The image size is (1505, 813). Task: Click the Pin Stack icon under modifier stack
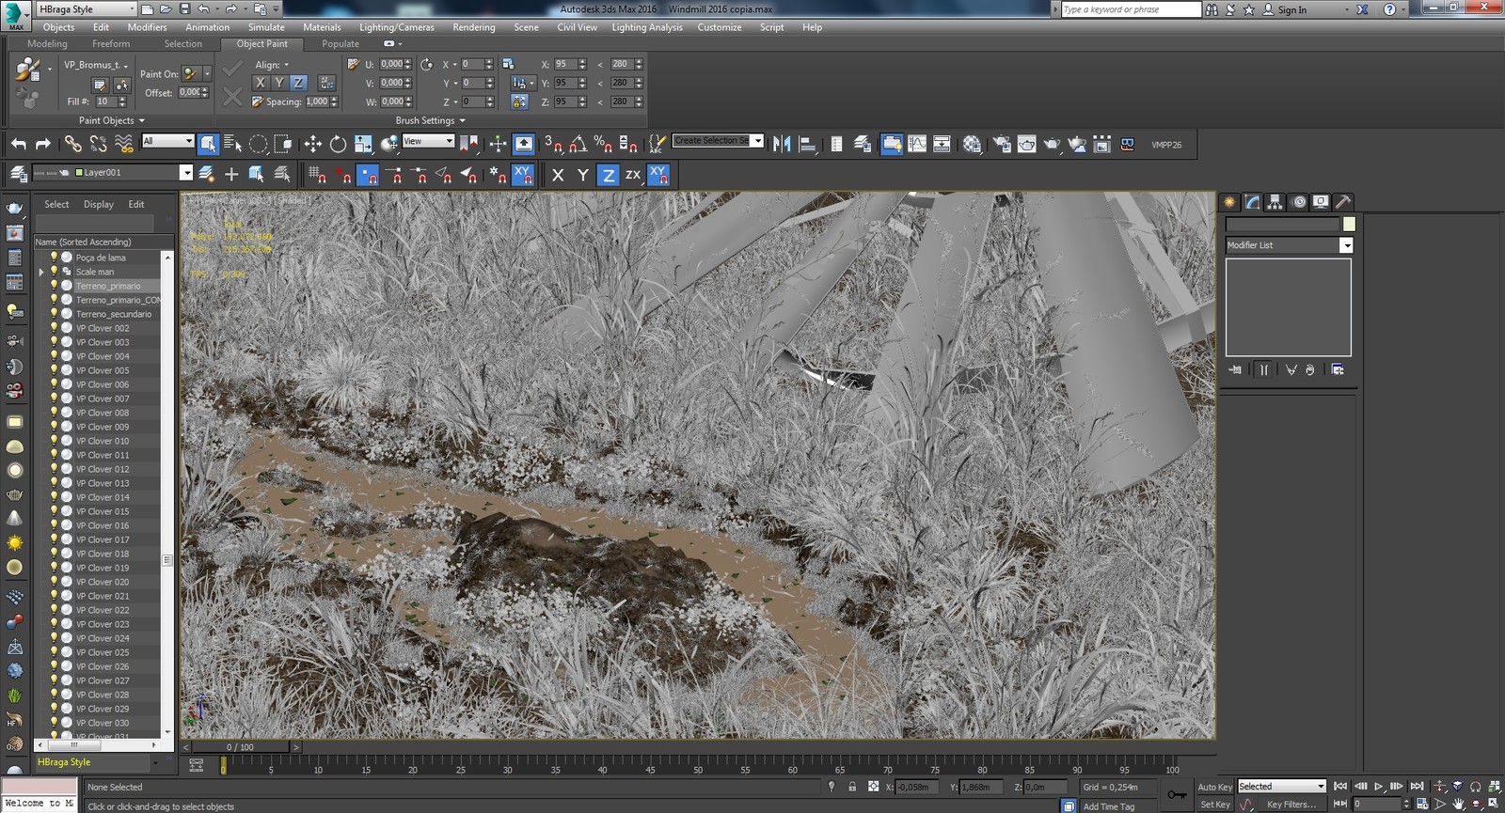click(1235, 369)
